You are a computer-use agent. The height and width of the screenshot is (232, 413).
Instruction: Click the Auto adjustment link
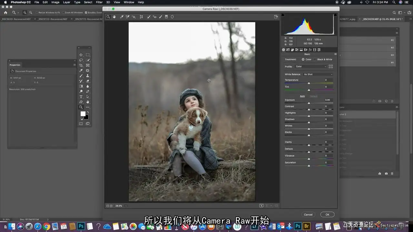pos(302,96)
